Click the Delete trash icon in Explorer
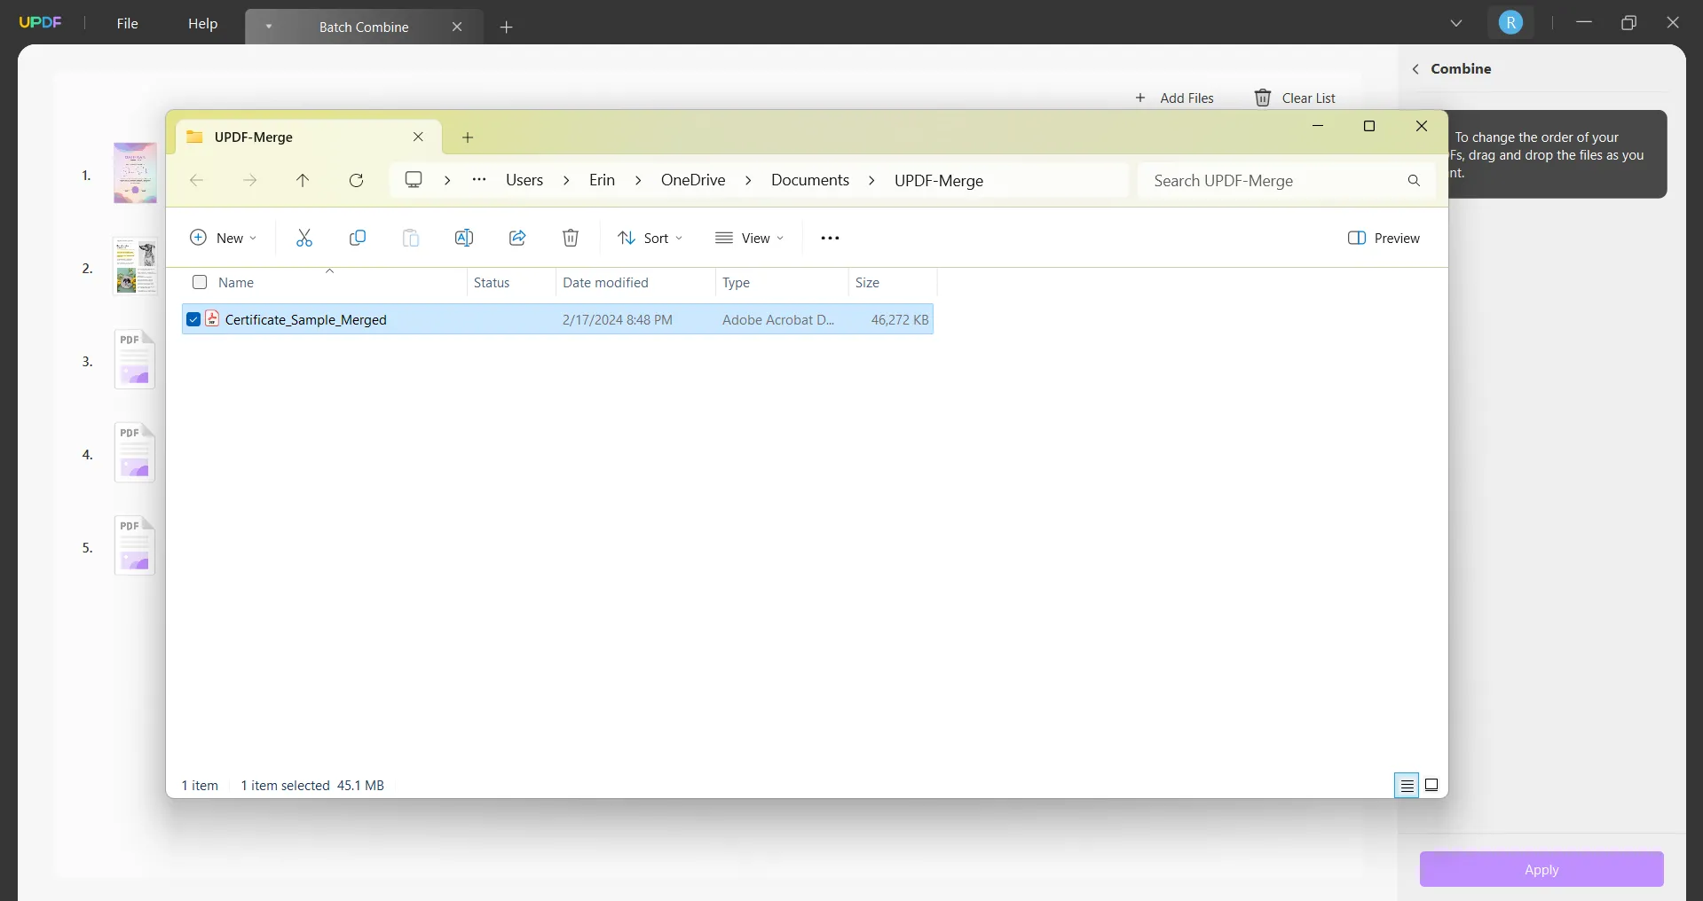The image size is (1703, 901). pyautogui.click(x=571, y=238)
